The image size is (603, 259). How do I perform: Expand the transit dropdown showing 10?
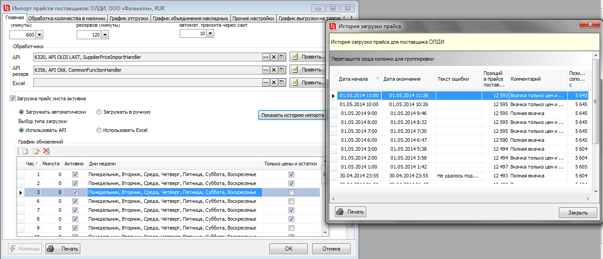[210, 33]
